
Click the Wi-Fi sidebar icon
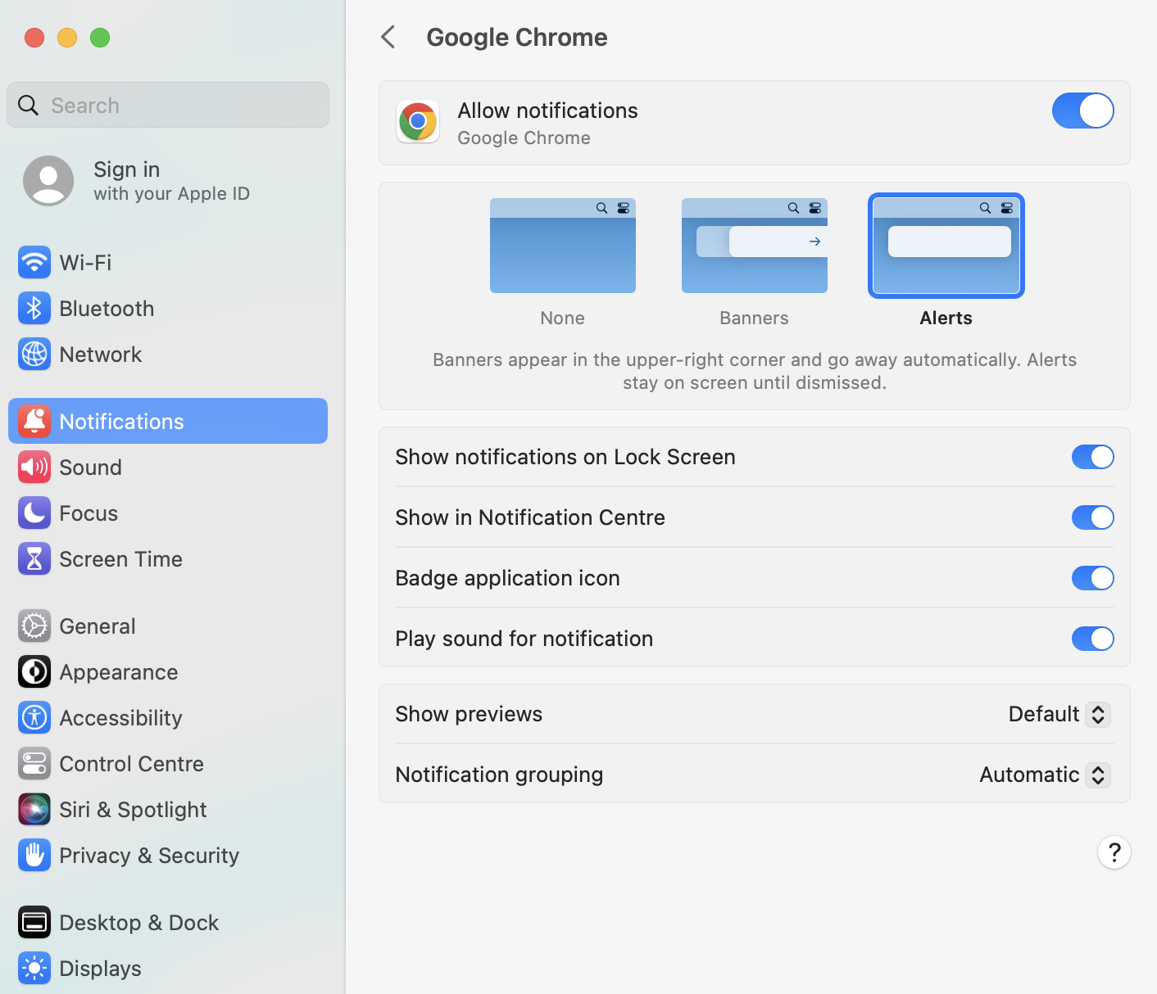[x=34, y=262]
